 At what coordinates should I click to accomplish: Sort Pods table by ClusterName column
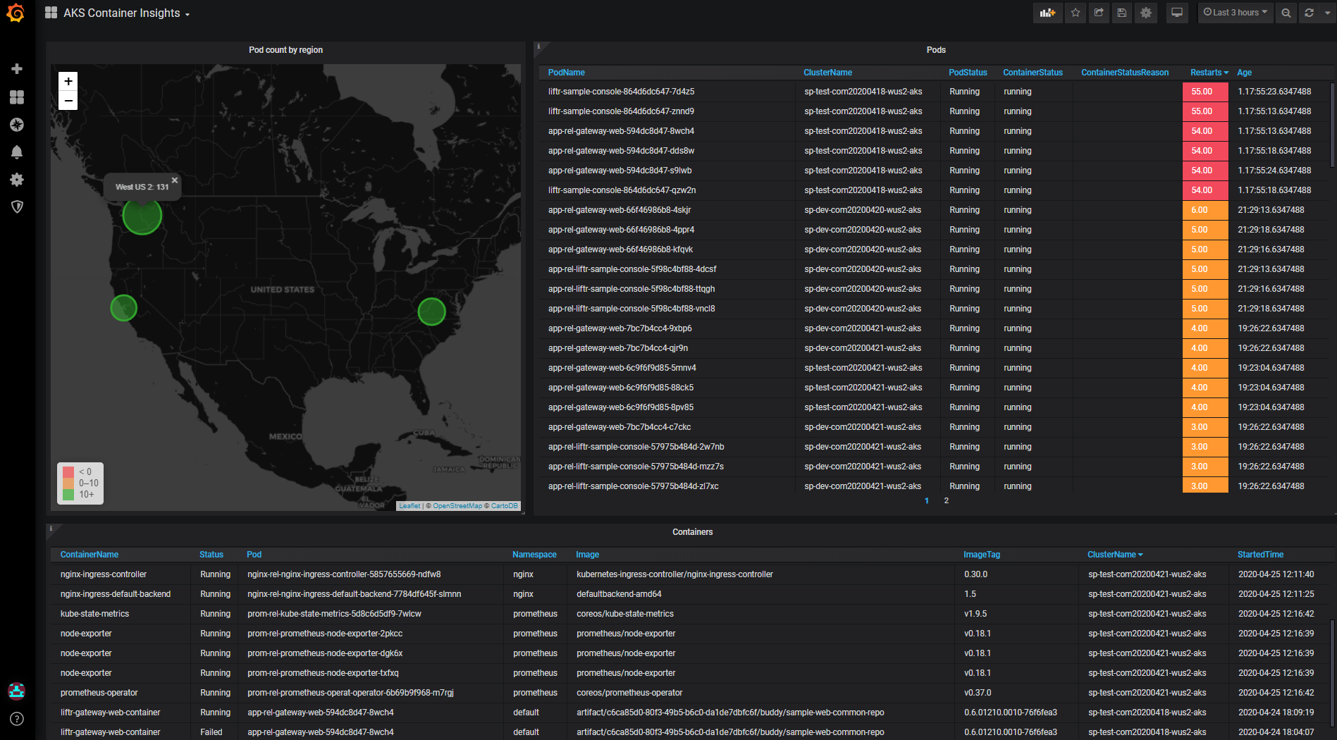(827, 73)
